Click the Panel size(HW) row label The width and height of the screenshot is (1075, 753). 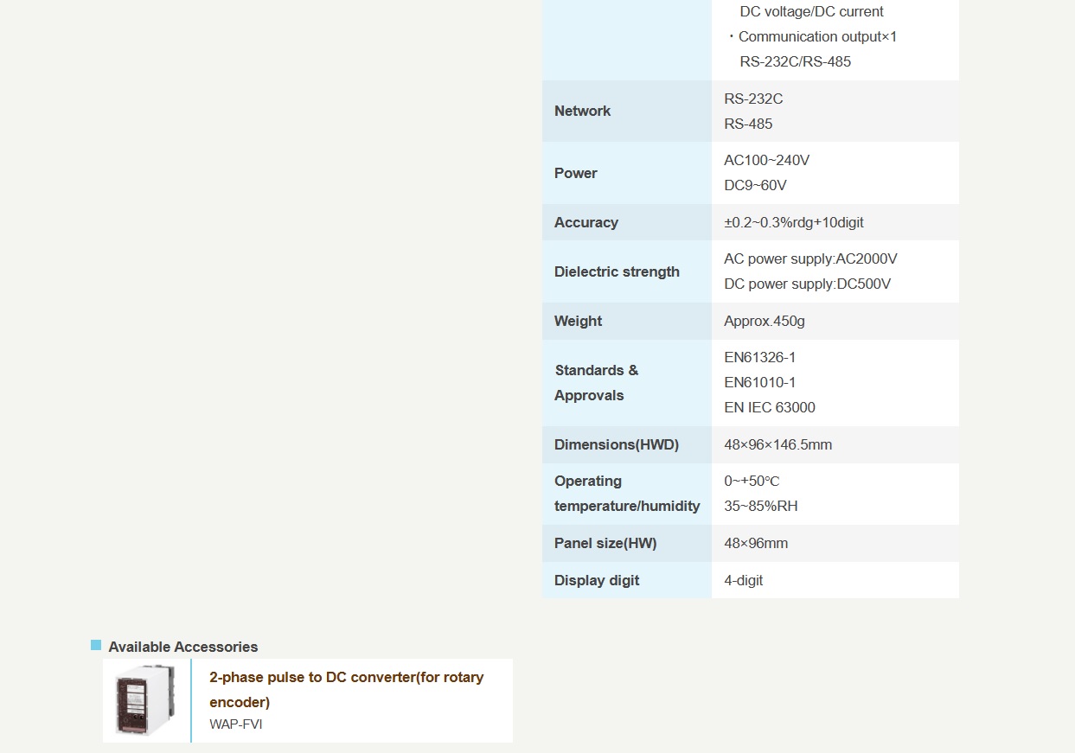tap(605, 543)
